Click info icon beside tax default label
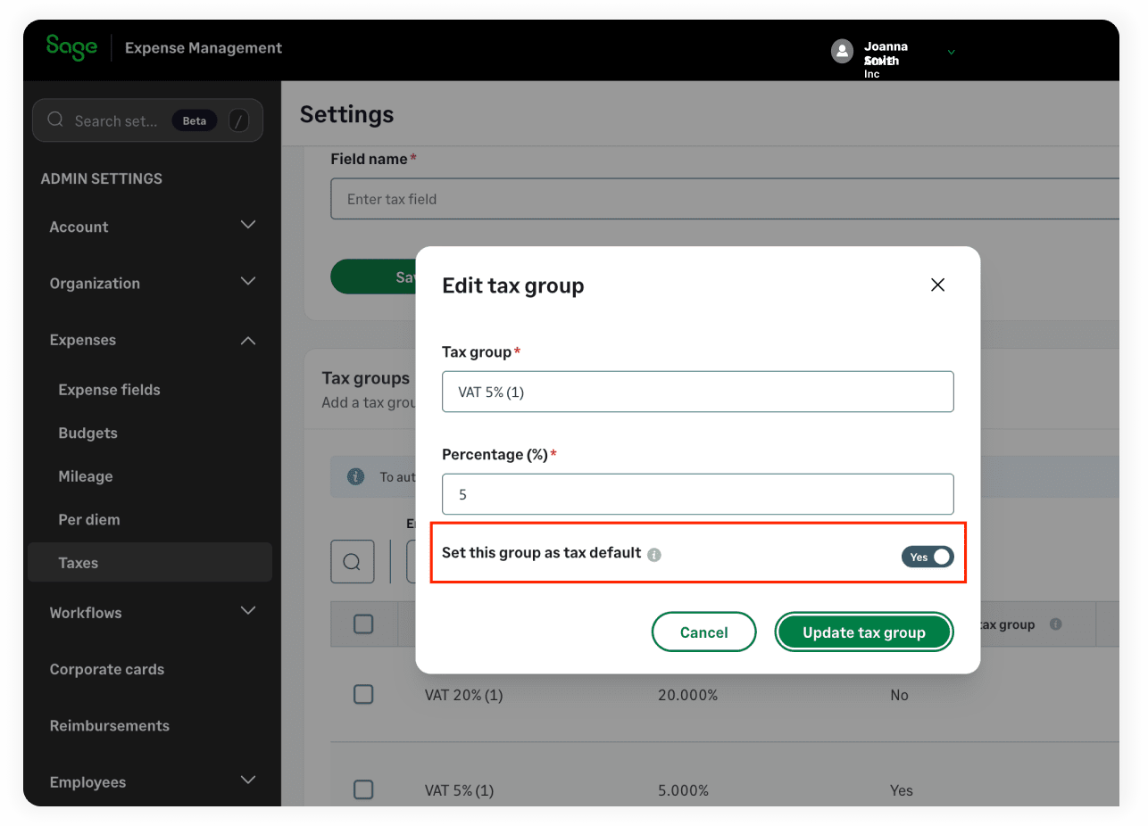This screenshot has width=1148, height=826. (654, 555)
